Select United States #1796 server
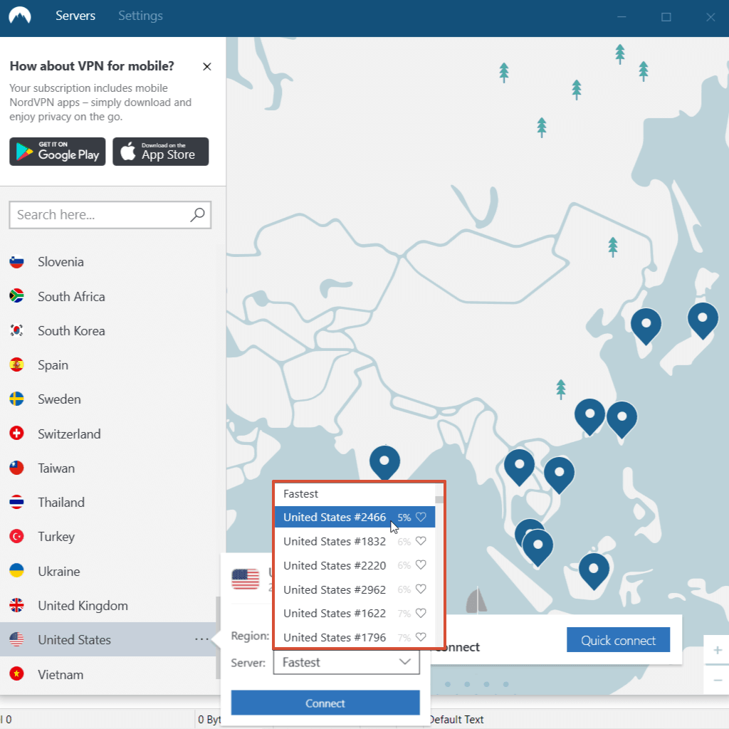This screenshot has width=729, height=729. [355, 637]
